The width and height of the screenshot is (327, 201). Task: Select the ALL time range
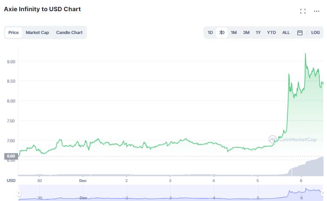pyautogui.click(x=286, y=33)
